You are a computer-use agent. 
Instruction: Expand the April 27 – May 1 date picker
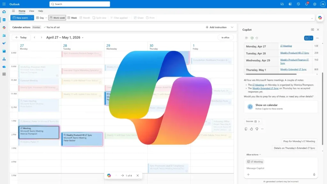coord(82,37)
